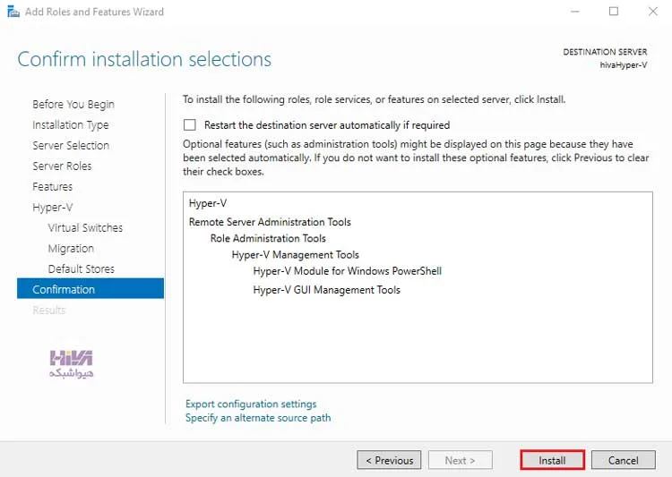
Task: Minimize the wizard window
Action: point(574,12)
